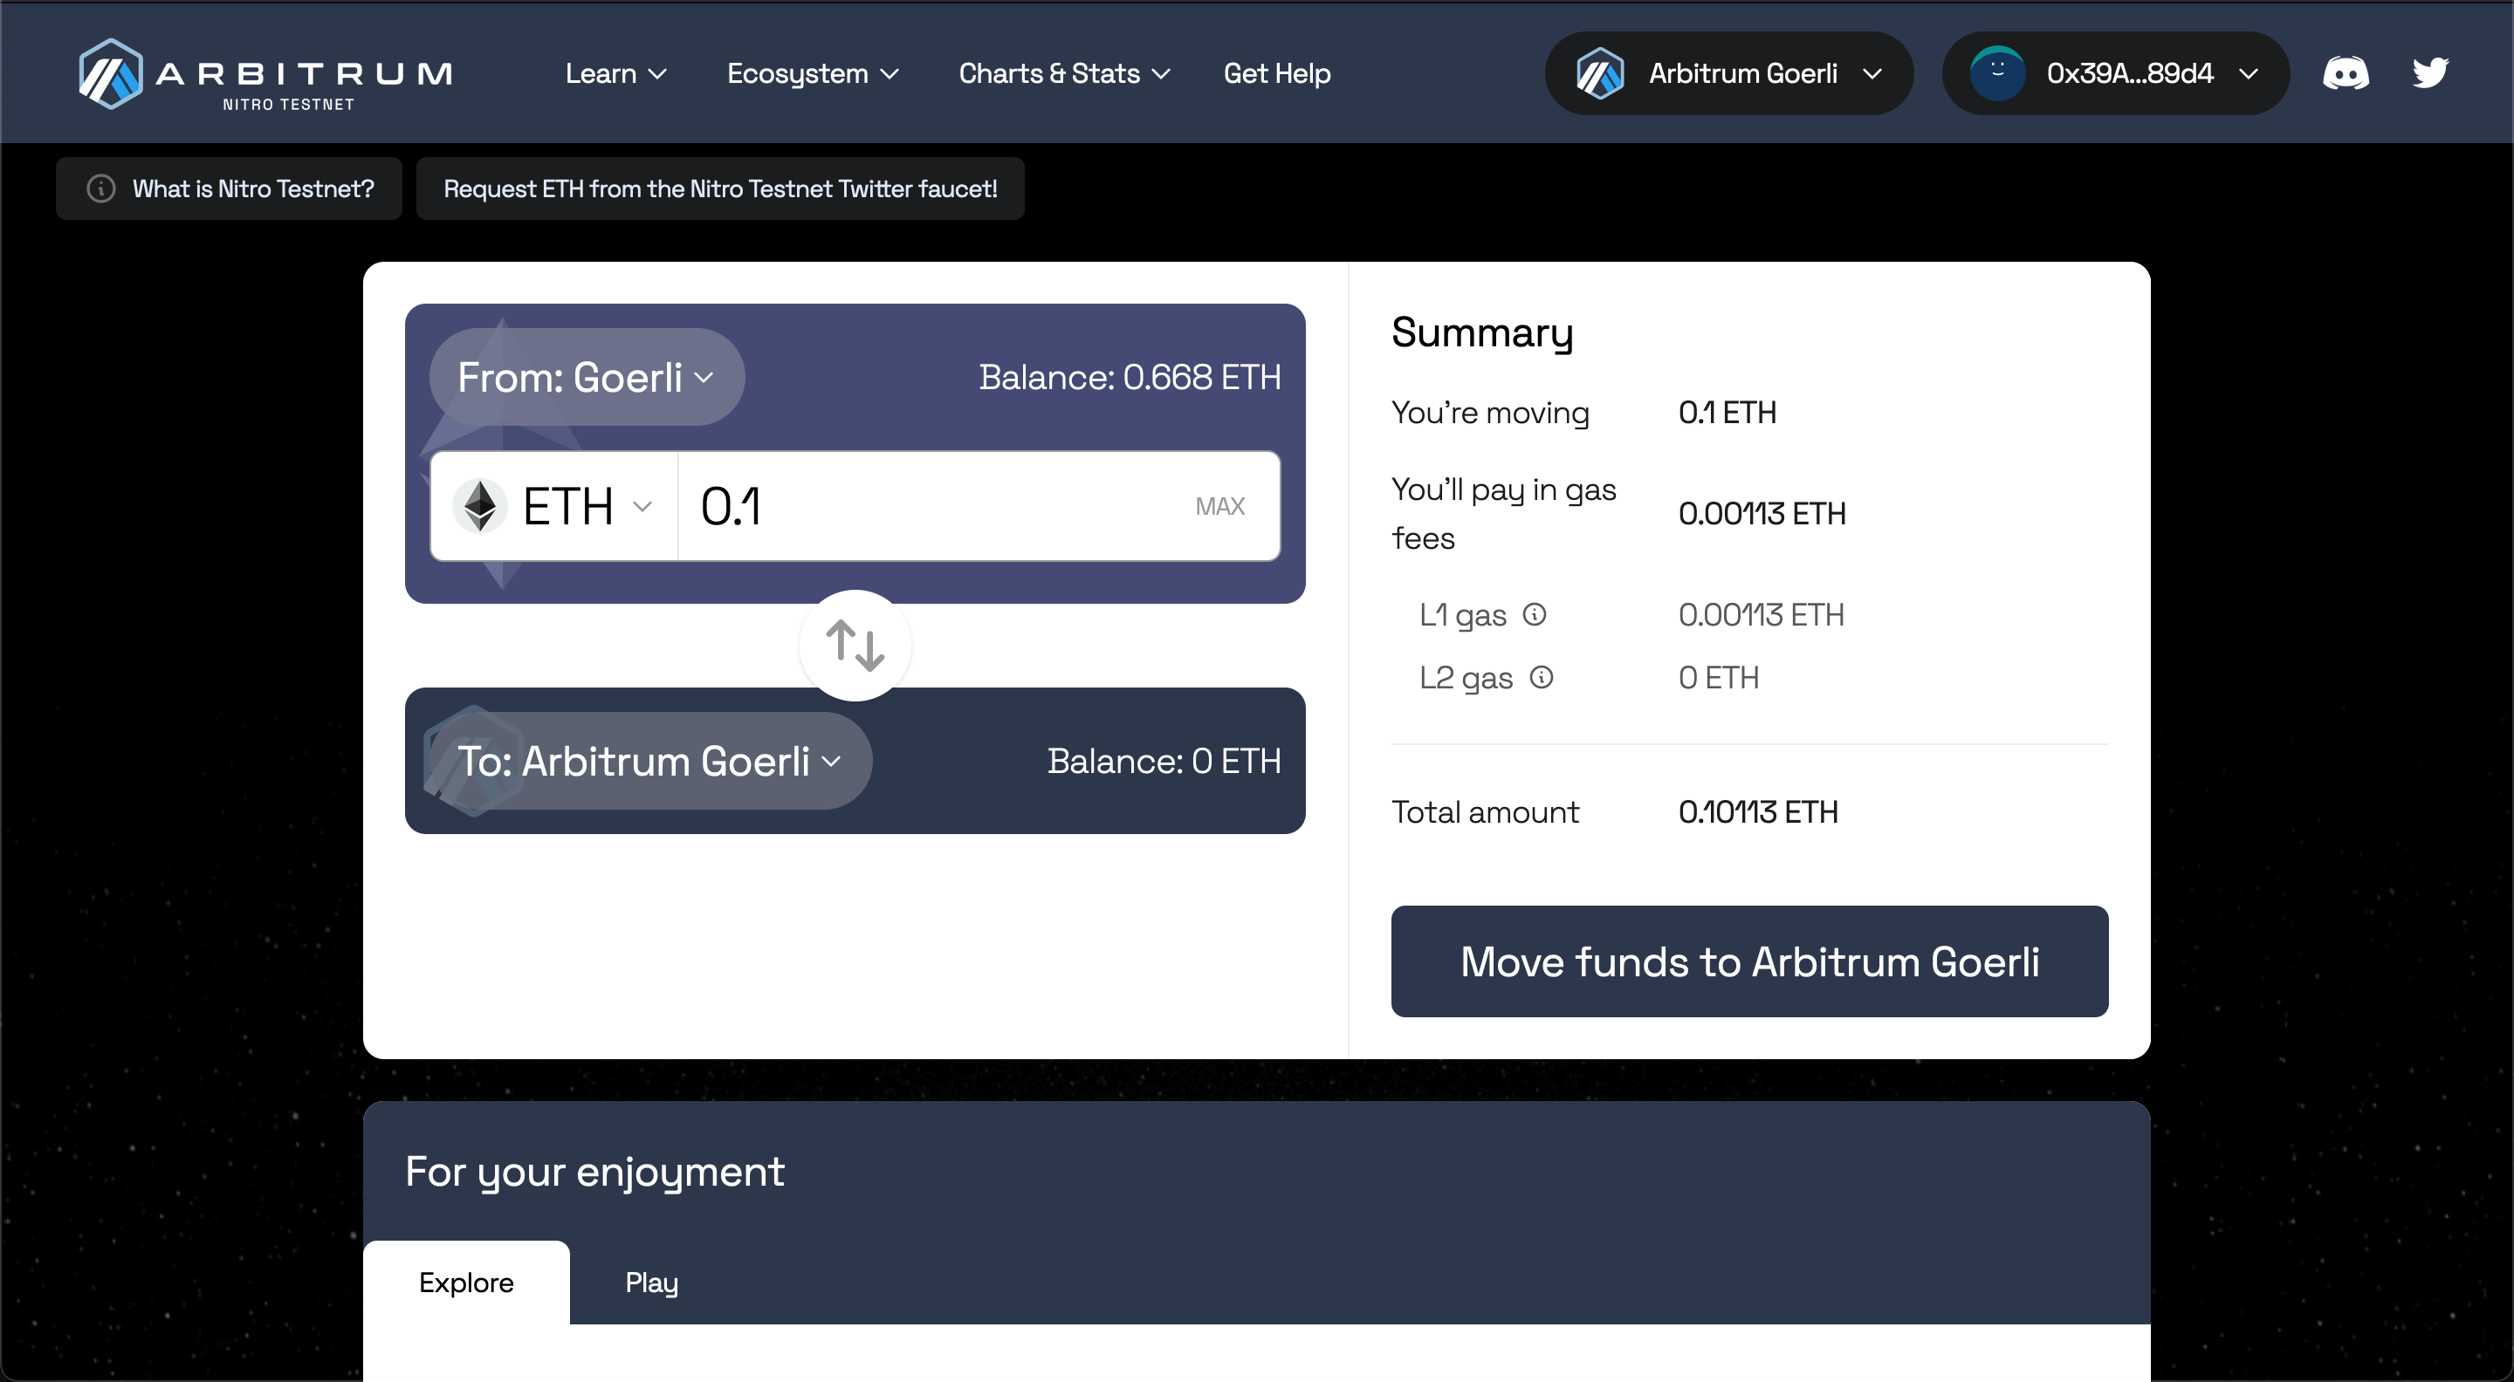The height and width of the screenshot is (1382, 2514).
Task: Click the wallet avatar icon top right
Action: (x=1993, y=73)
